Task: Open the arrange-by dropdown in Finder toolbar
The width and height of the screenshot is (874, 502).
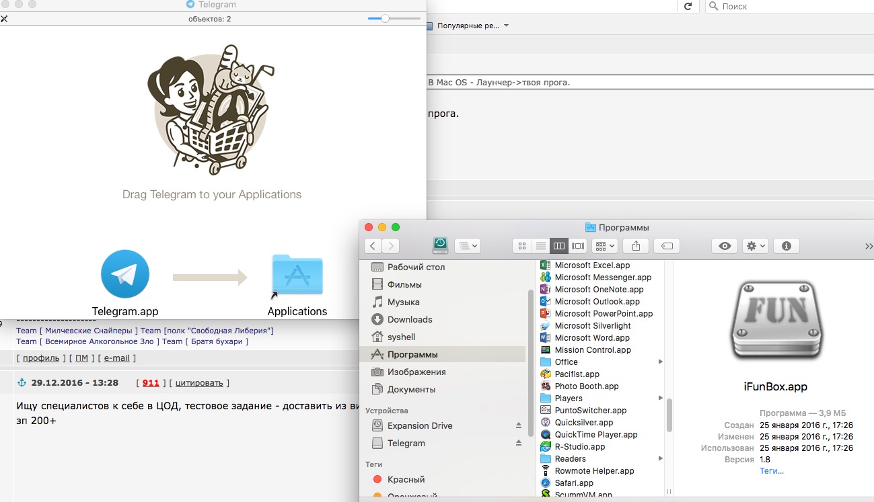Action: [x=604, y=246]
